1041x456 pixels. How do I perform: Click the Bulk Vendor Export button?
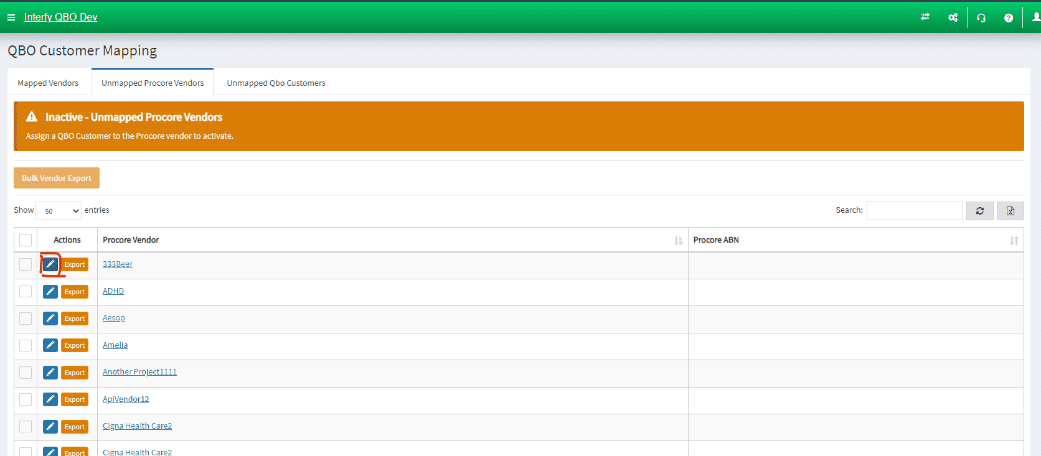(x=57, y=178)
